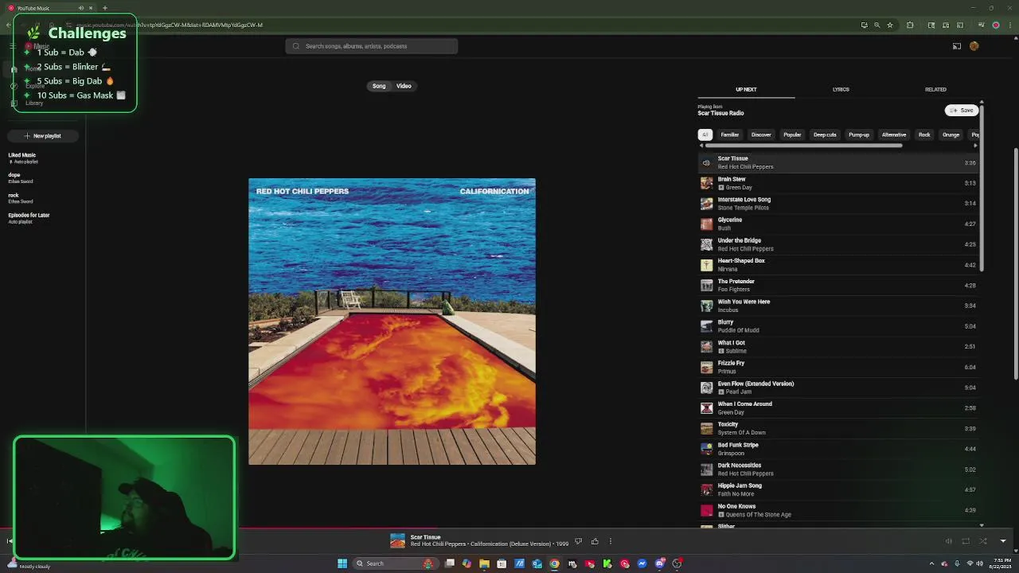Click the filter chips horizontal scrollbar
The image size is (1019, 573).
pyautogui.click(x=804, y=146)
